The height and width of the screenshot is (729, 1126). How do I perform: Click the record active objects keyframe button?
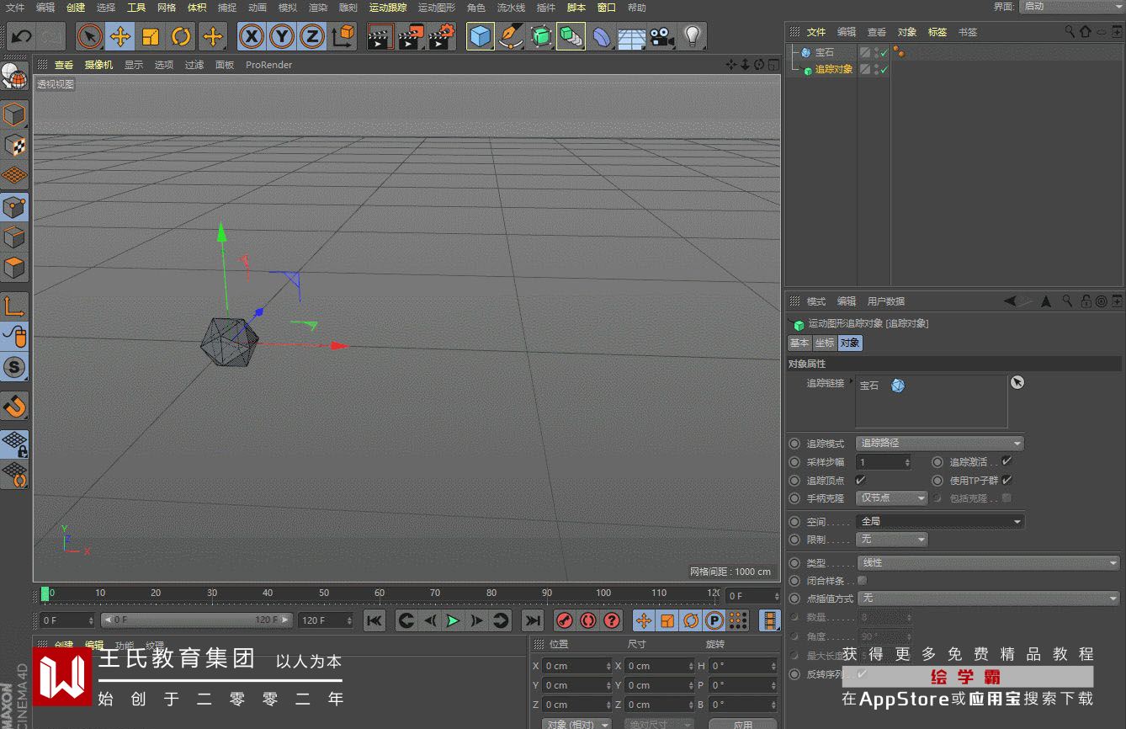(x=565, y=621)
